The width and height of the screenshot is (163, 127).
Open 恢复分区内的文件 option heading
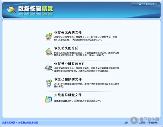68,32
